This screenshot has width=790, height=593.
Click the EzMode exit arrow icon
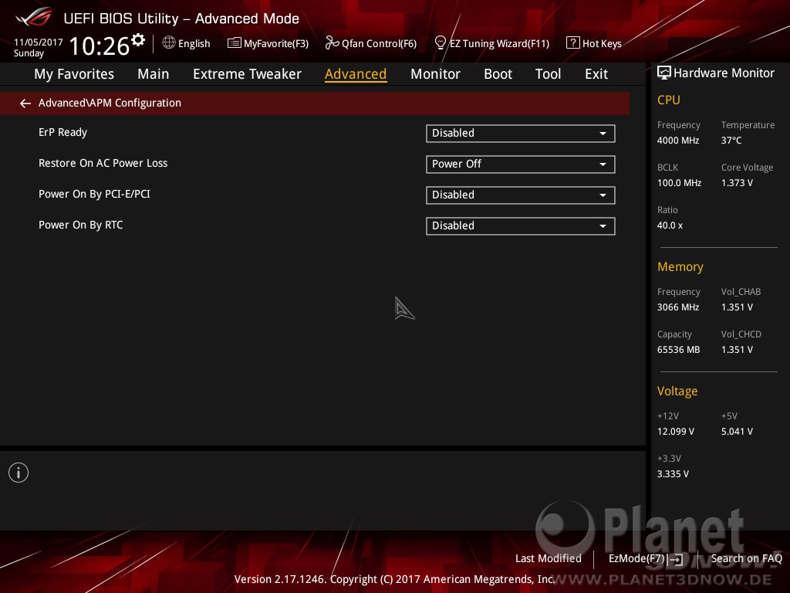[675, 559]
